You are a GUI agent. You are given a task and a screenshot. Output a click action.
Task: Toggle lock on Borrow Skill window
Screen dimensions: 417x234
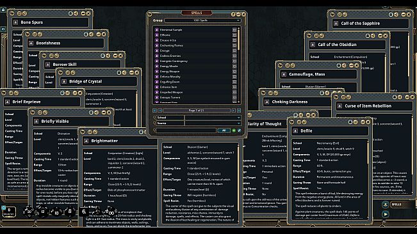(102, 56)
